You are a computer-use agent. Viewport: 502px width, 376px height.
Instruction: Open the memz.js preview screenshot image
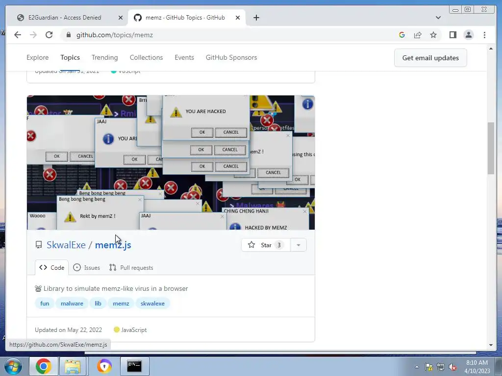click(x=171, y=163)
